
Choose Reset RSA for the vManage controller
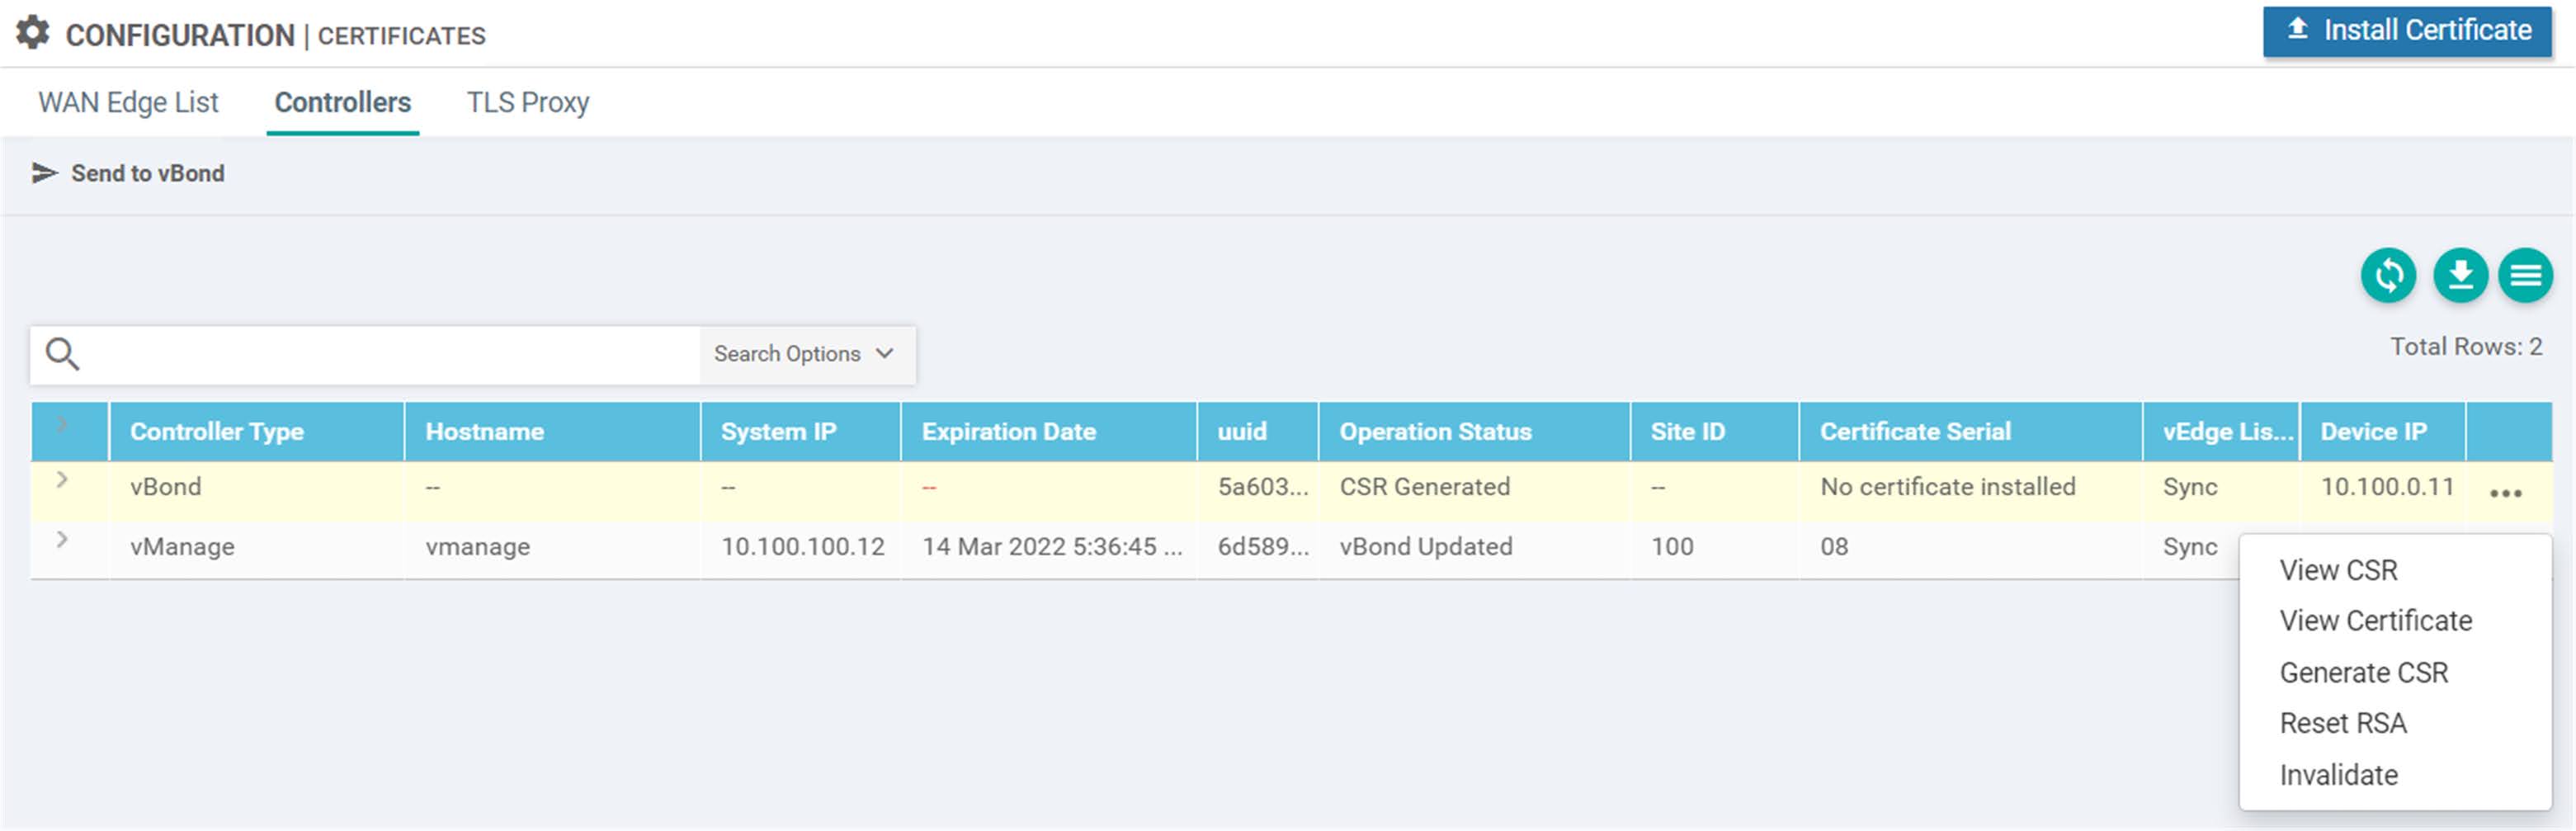(x=2343, y=722)
